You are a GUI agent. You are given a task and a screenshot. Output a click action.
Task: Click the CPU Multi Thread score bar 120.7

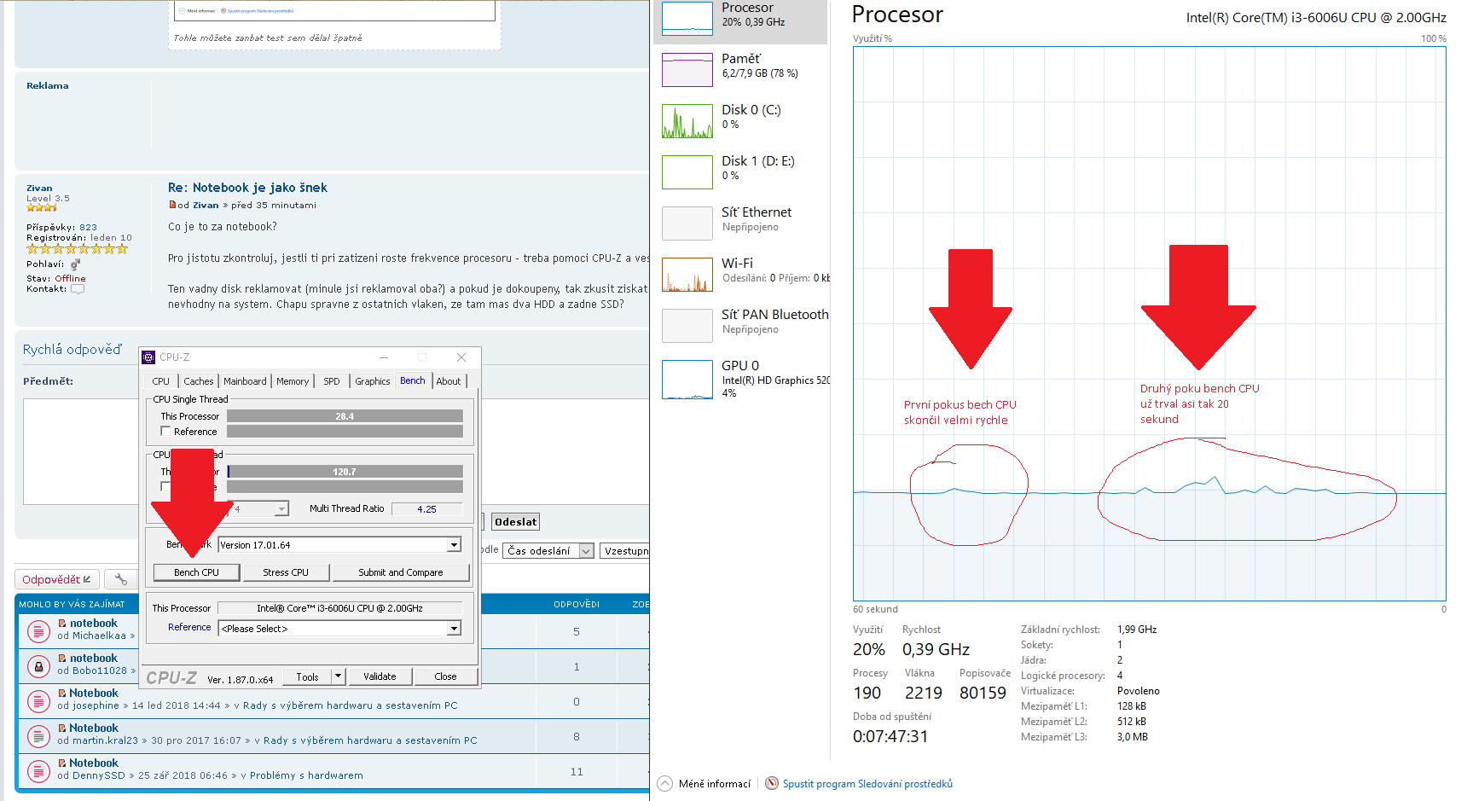point(345,472)
